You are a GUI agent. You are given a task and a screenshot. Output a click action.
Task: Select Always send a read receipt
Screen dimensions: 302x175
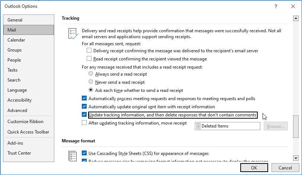click(91, 73)
